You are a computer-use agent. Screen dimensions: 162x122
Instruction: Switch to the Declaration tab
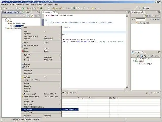[72, 93]
